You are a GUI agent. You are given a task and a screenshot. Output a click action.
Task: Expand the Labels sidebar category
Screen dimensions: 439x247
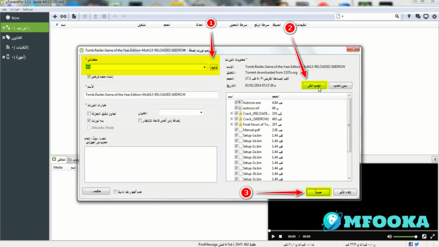[x=4, y=38]
